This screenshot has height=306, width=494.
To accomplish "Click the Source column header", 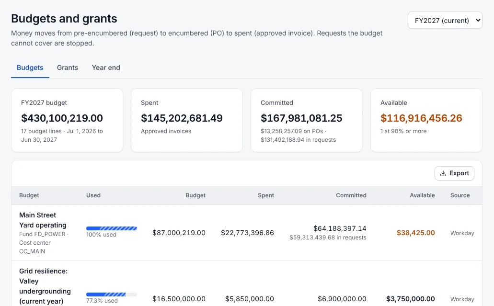I will (460, 195).
